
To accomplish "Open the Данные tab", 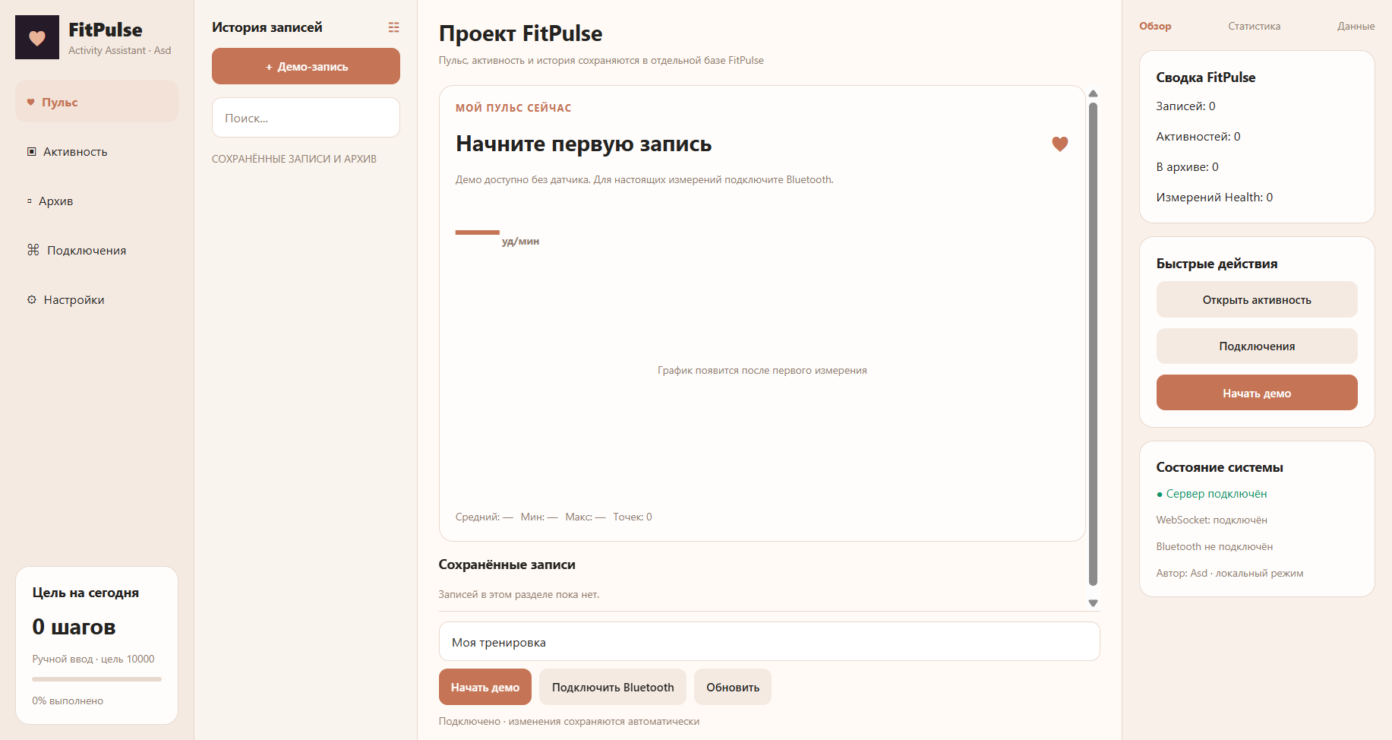I will (x=1356, y=26).
